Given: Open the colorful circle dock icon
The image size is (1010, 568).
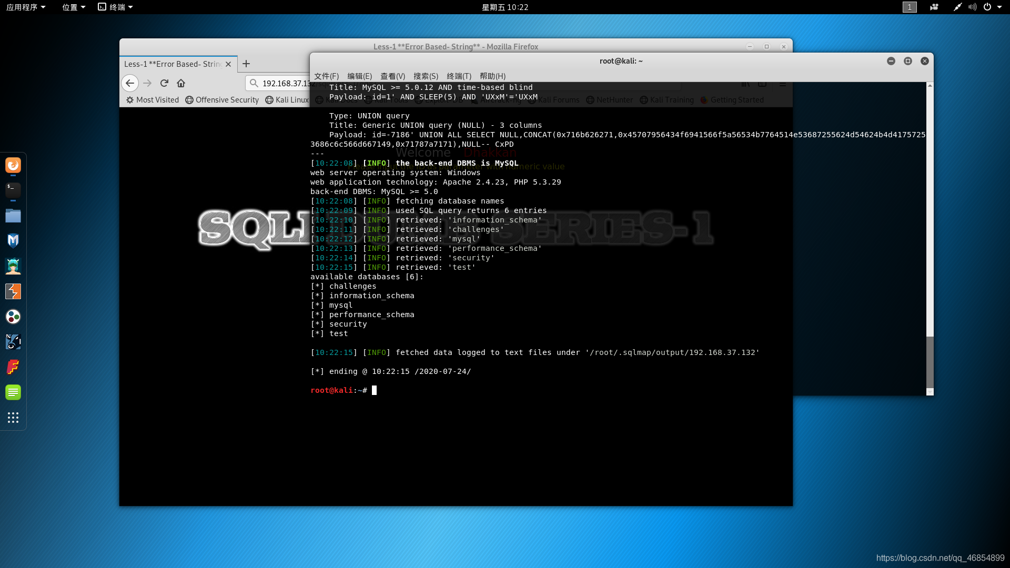Looking at the screenshot, I should click(x=13, y=317).
